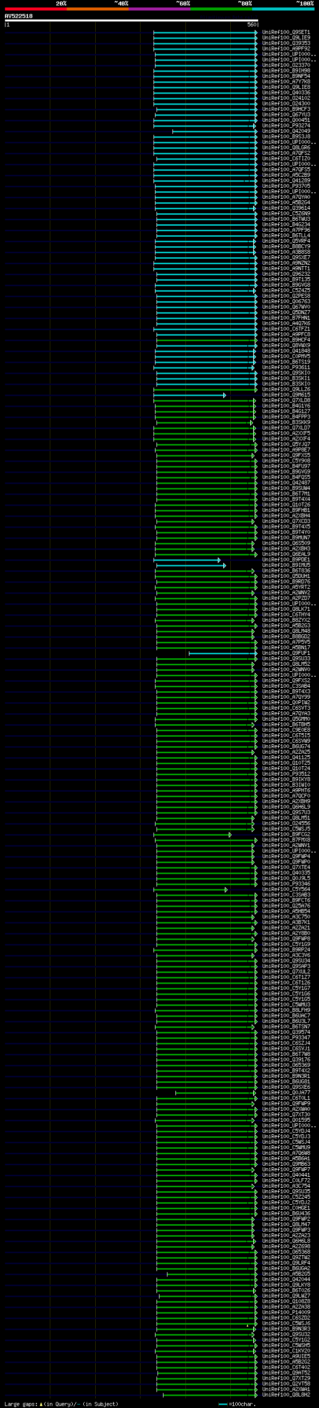Select the UniRef100_Q01595 label

coord(286,1120)
